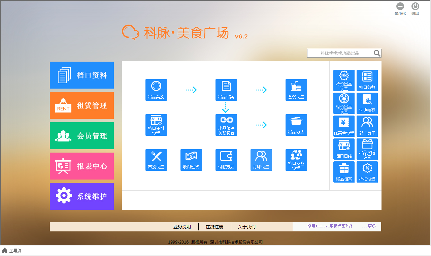Open the 字典档案 icon
The image size is (431, 256).
pyautogui.click(x=367, y=103)
